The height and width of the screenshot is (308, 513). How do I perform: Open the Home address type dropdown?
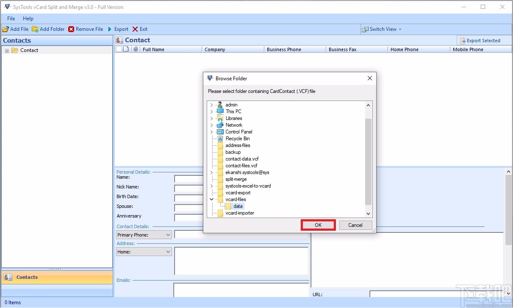[168, 251]
